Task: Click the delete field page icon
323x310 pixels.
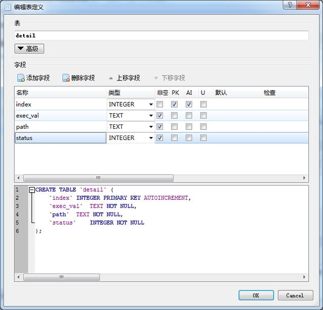Action: 66,78
